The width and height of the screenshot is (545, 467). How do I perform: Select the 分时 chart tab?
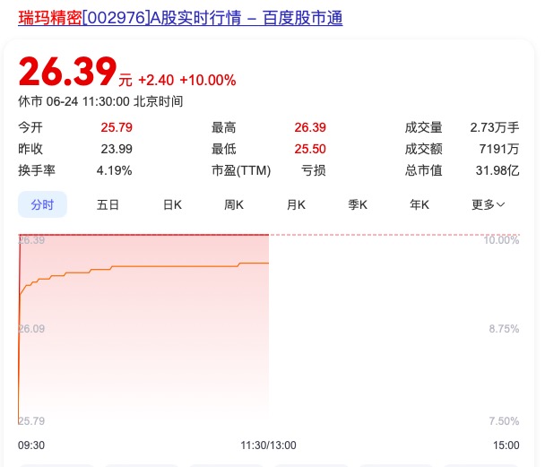[x=42, y=204]
